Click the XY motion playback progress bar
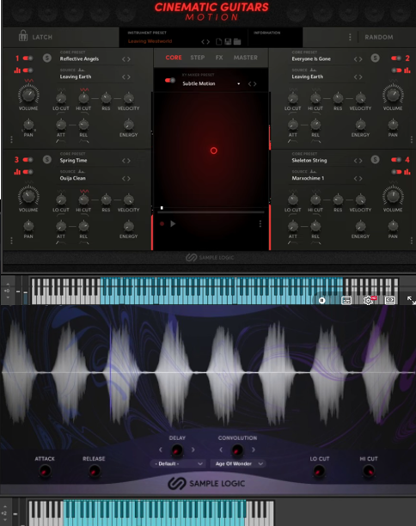Viewport: 416px width, 526px height. click(211, 211)
